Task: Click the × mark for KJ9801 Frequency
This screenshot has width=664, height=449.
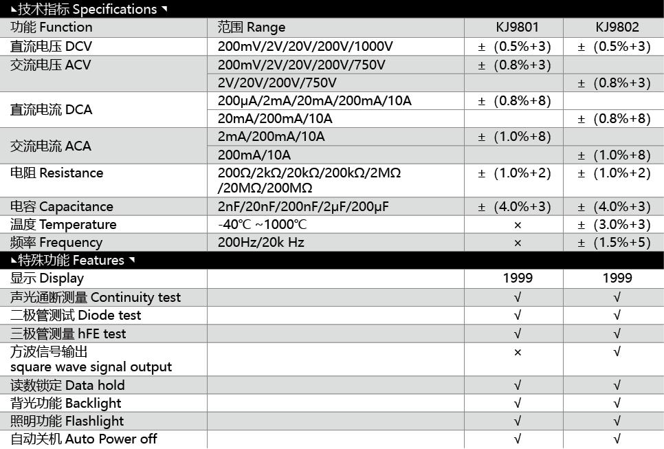Action: click(x=518, y=243)
